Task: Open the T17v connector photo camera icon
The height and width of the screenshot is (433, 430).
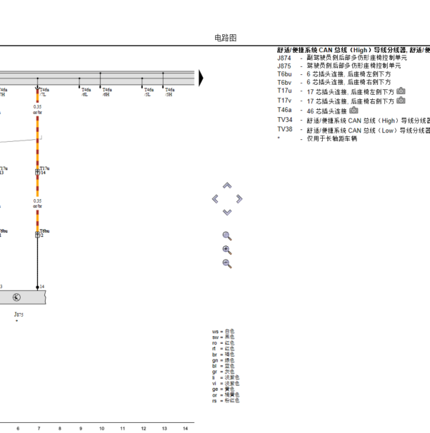Action: point(401,101)
